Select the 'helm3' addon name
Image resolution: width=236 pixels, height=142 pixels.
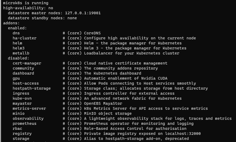(19, 48)
